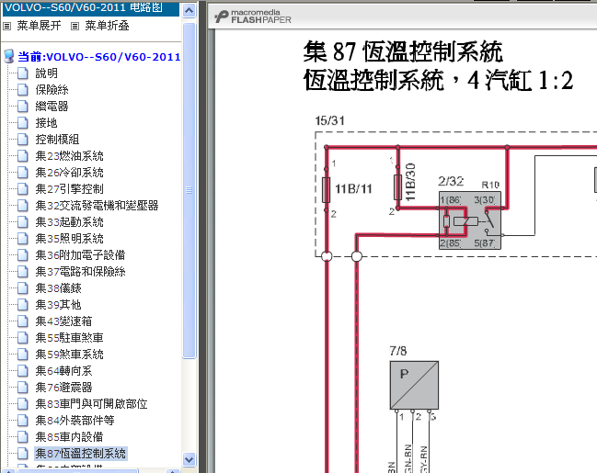This screenshot has width=597, height=473.
Task: Click the page icon beside 集39其他
Action: (x=23, y=305)
